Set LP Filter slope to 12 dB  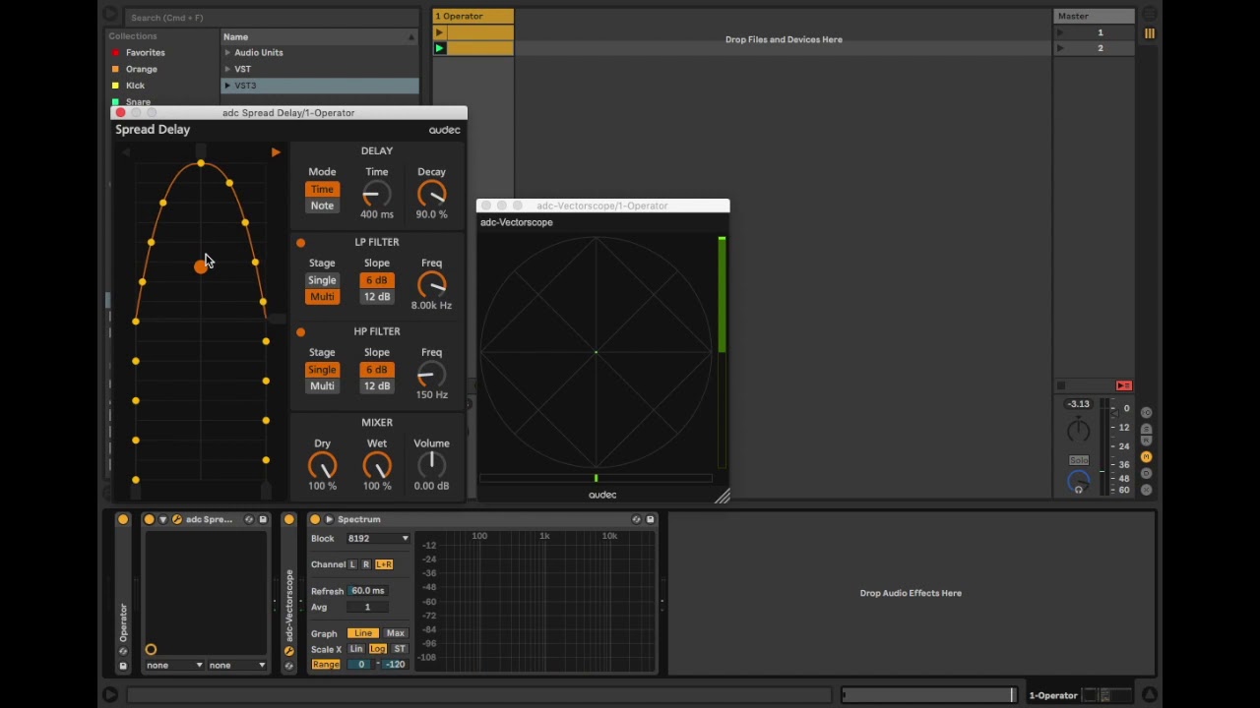377,296
